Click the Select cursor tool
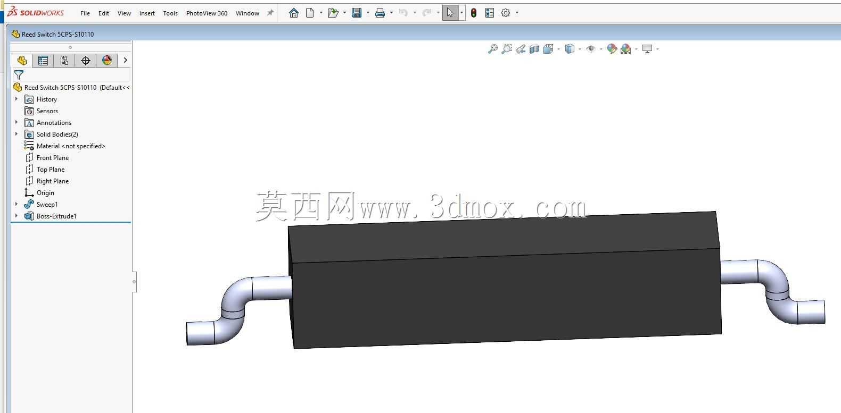This screenshot has height=413, width=841. point(450,13)
